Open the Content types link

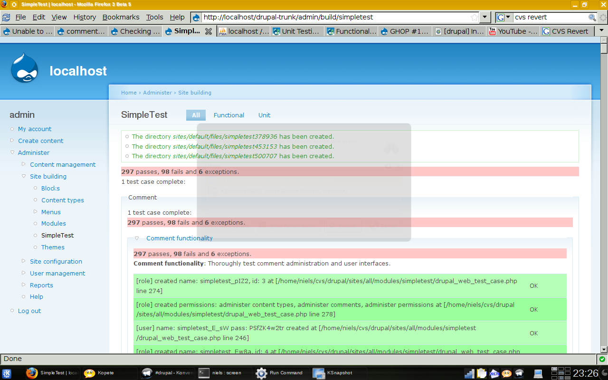pyautogui.click(x=63, y=200)
